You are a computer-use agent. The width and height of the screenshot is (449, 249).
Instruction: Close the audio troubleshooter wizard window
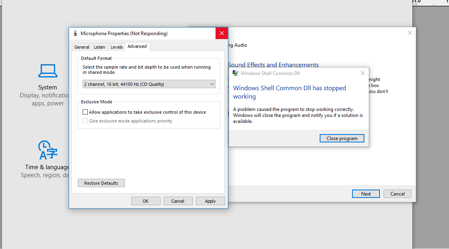[410, 33]
